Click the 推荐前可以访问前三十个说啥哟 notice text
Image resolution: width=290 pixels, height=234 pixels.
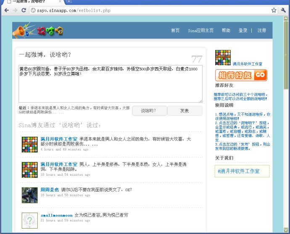click(240, 96)
